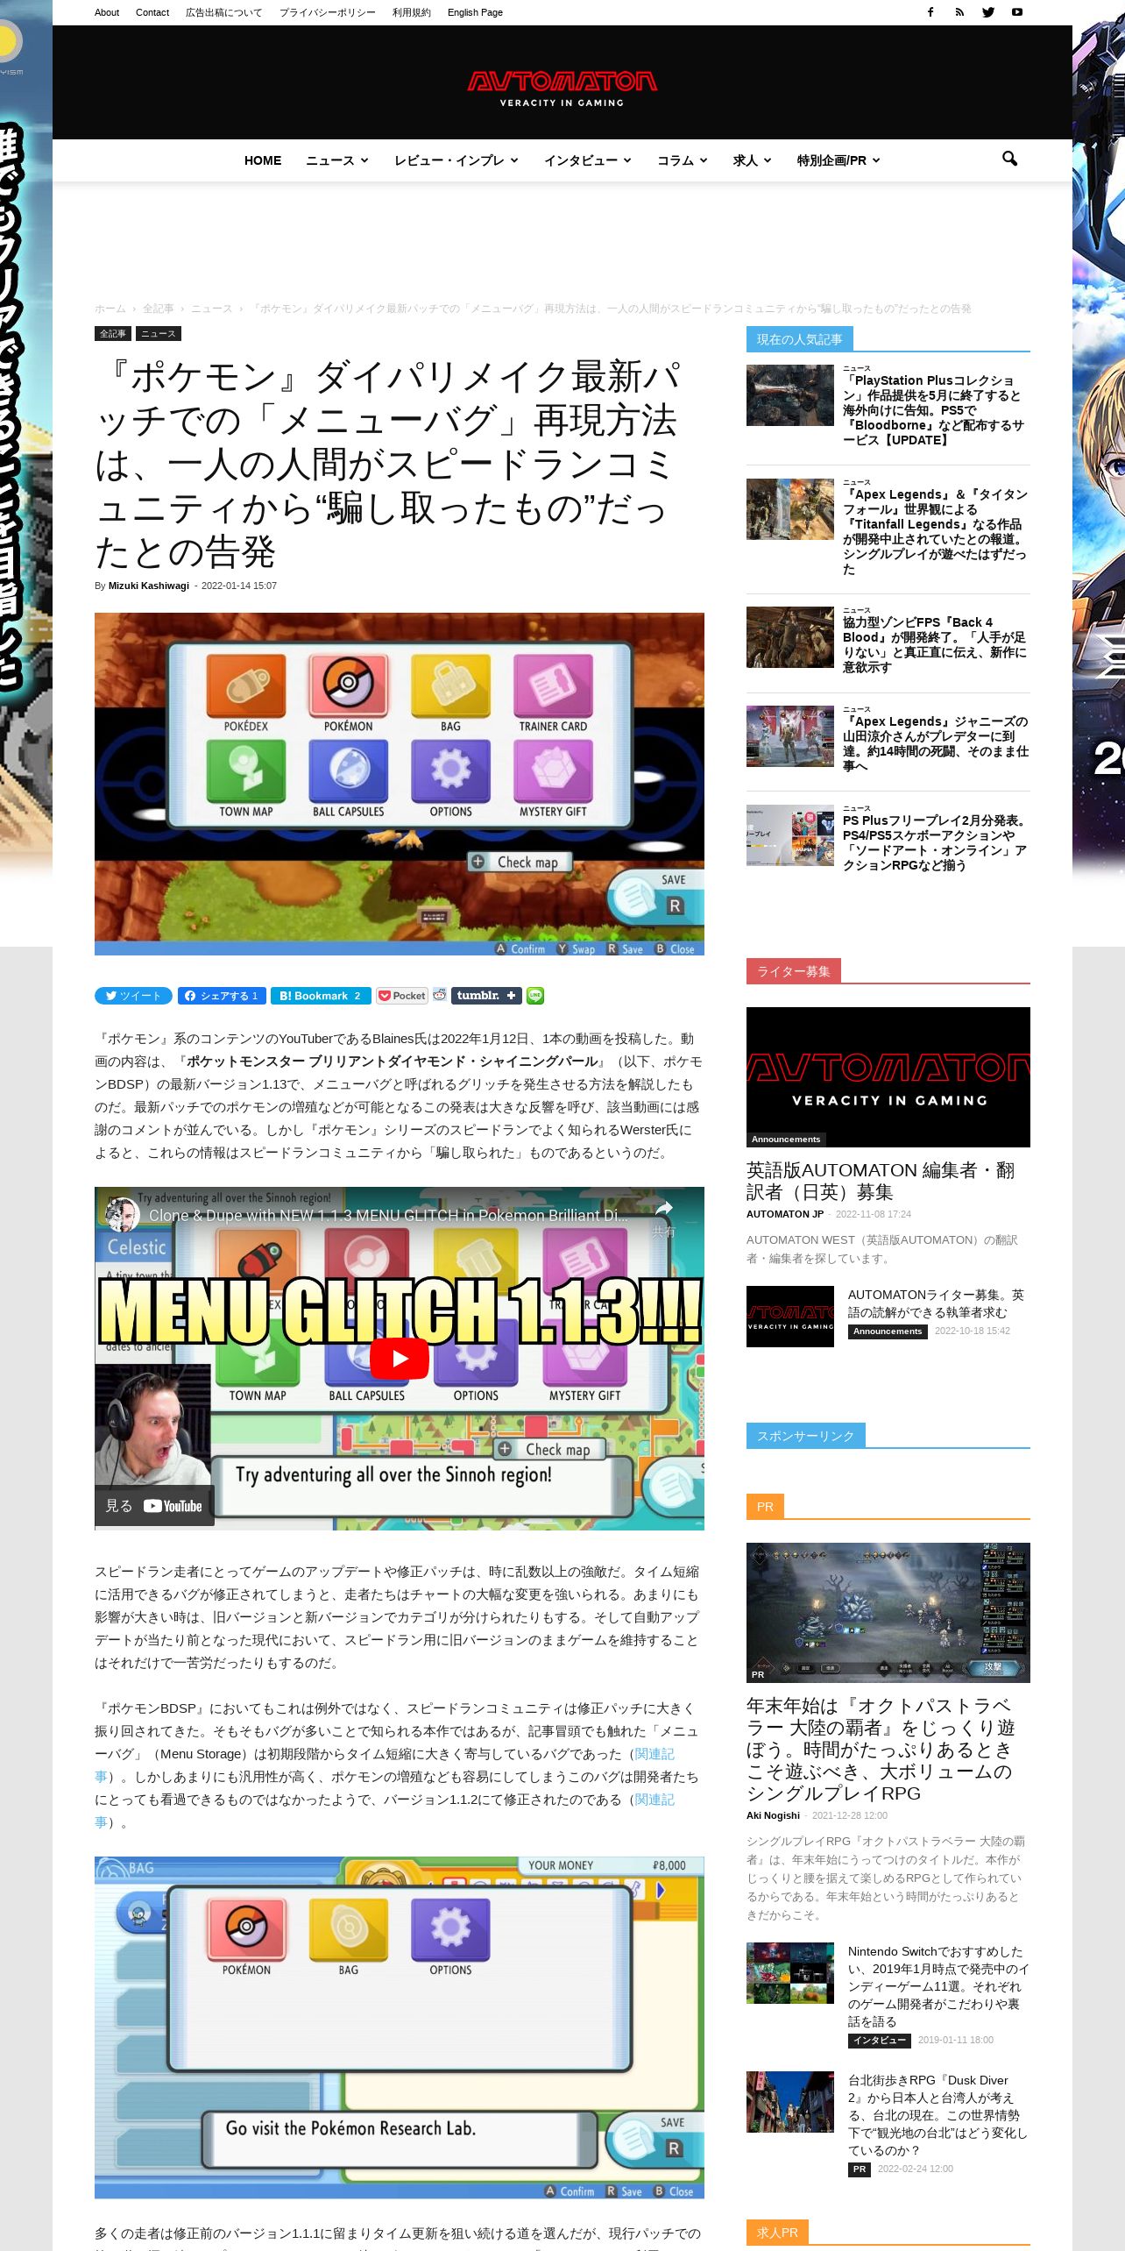The height and width of the screenshot is (2251, 1125).
Task: Click the 全記事 category tag
Action: pyautogui.click(x=113, y=334)
